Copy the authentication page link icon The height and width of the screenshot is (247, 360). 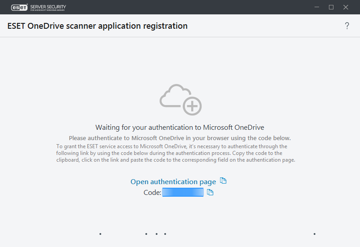click(223, 181)
